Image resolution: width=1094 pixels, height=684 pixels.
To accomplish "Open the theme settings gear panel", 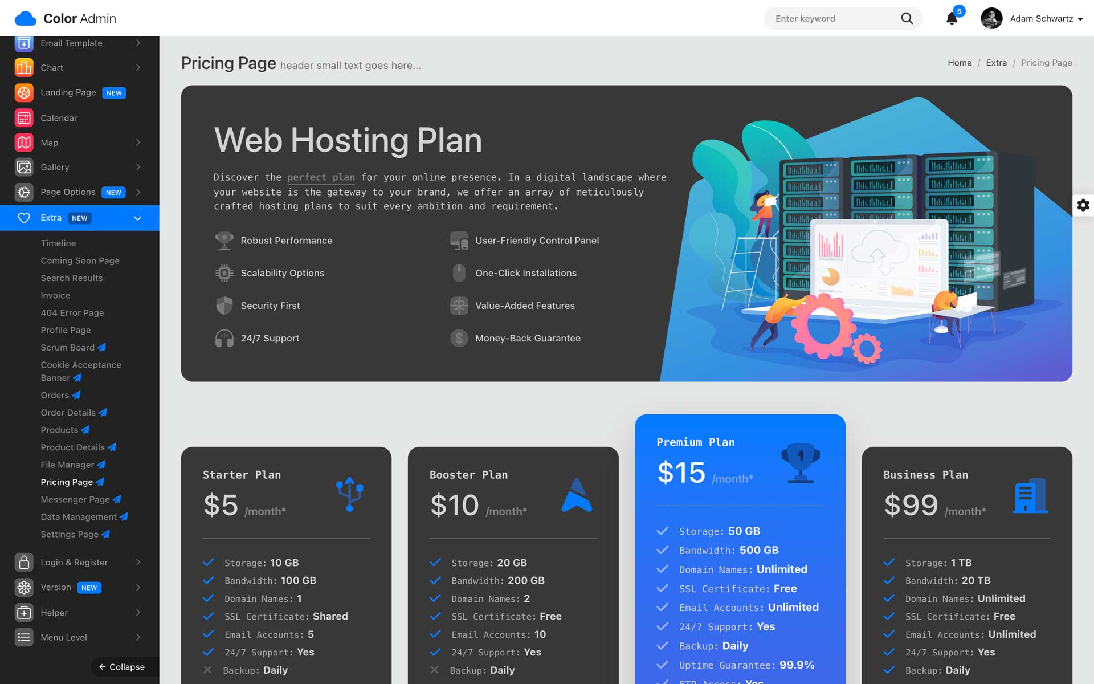I will 1083,205.
